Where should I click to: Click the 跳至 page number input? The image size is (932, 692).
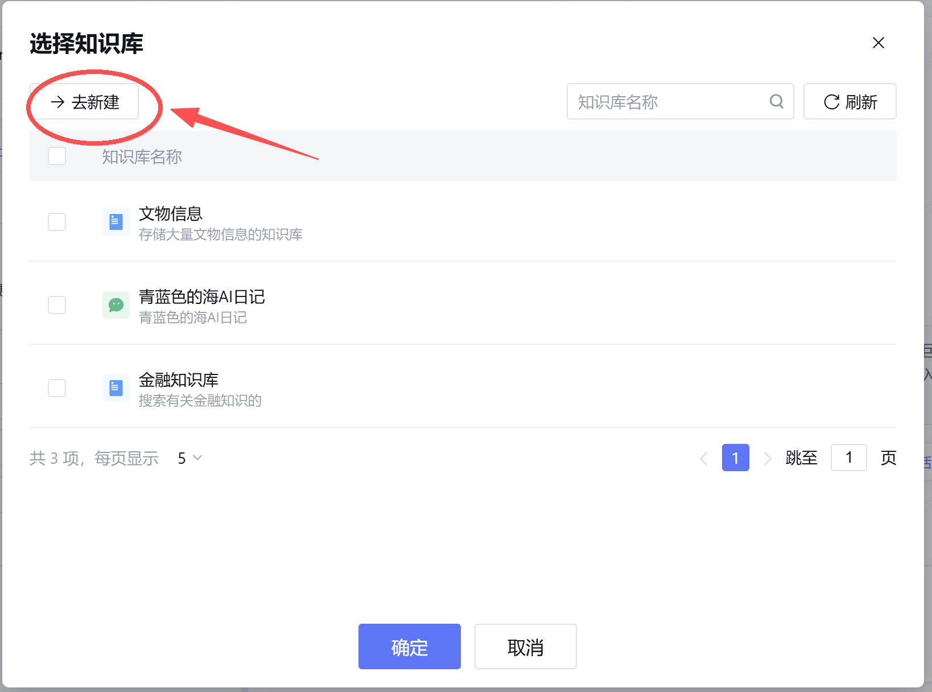(848, 458)
